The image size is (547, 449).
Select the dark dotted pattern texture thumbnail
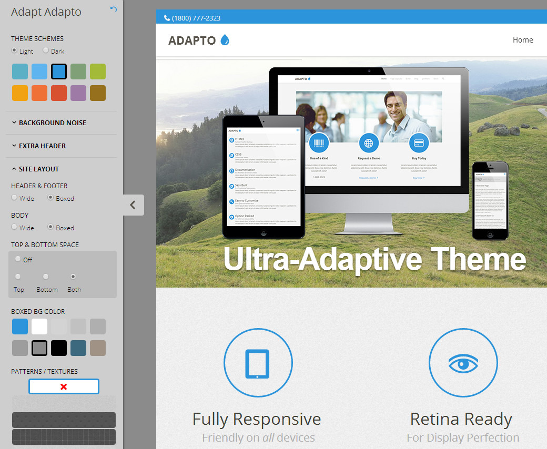[x=64, y=420]
